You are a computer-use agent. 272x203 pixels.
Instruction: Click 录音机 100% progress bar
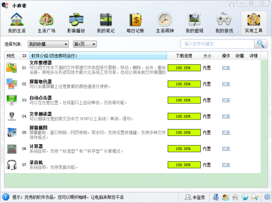pos(184,165)
